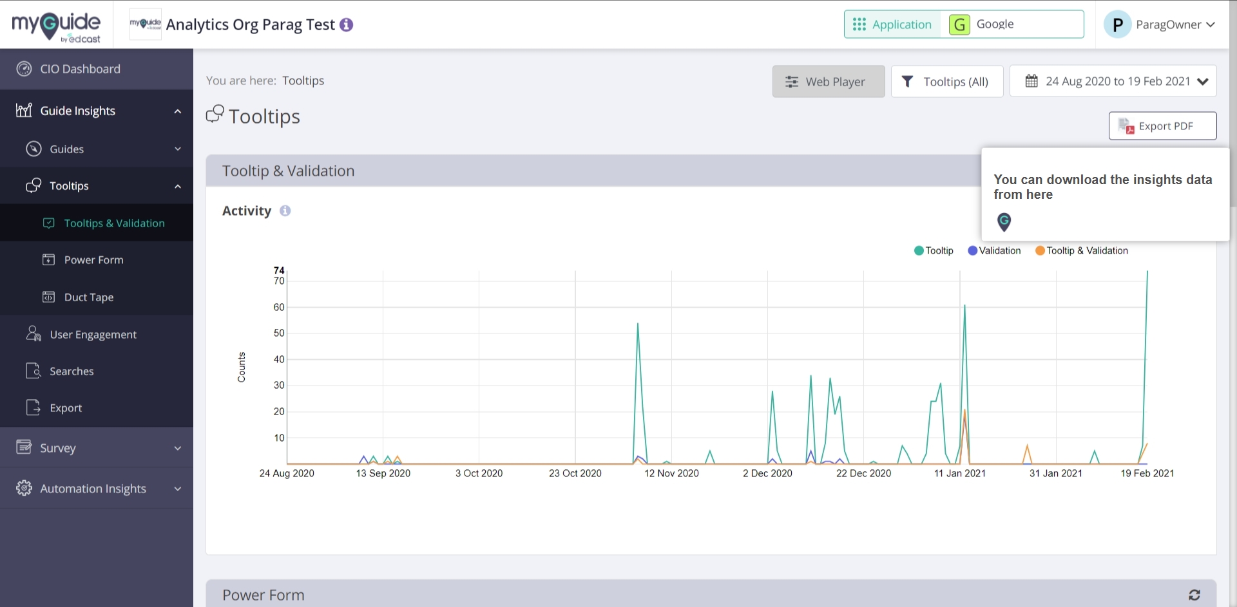Click the info icon beside Analytics Org Parag Test
The width and height of the screenshot is (1237, 607).
[347, 24]
